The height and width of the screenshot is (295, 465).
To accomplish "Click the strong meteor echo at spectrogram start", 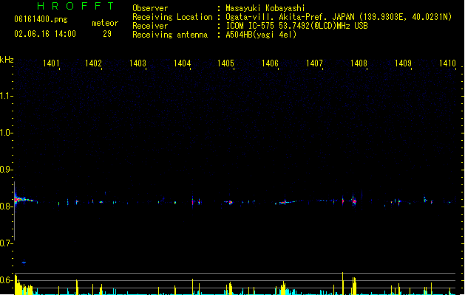I will tap(24, 199).
